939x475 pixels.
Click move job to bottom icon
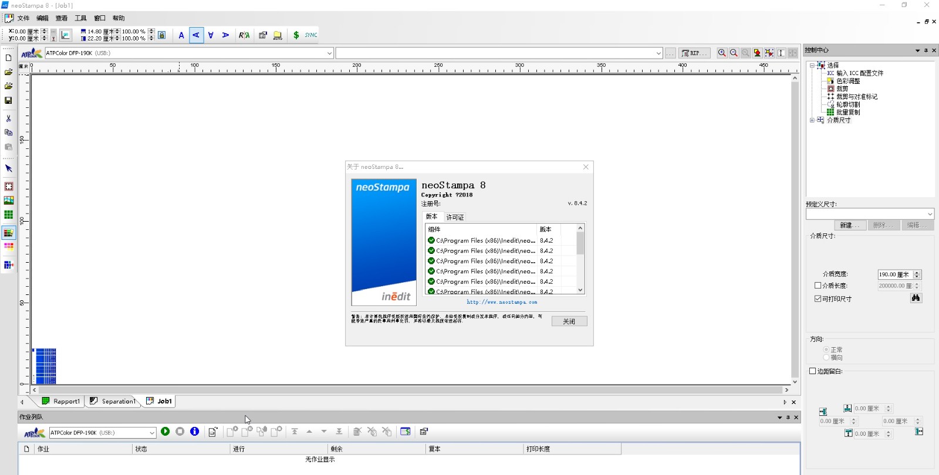tap(339, 432)
